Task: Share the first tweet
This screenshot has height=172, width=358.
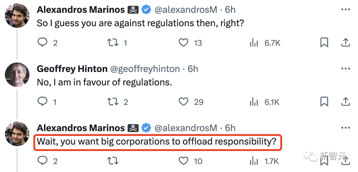Action: click(x=345, y=43)
